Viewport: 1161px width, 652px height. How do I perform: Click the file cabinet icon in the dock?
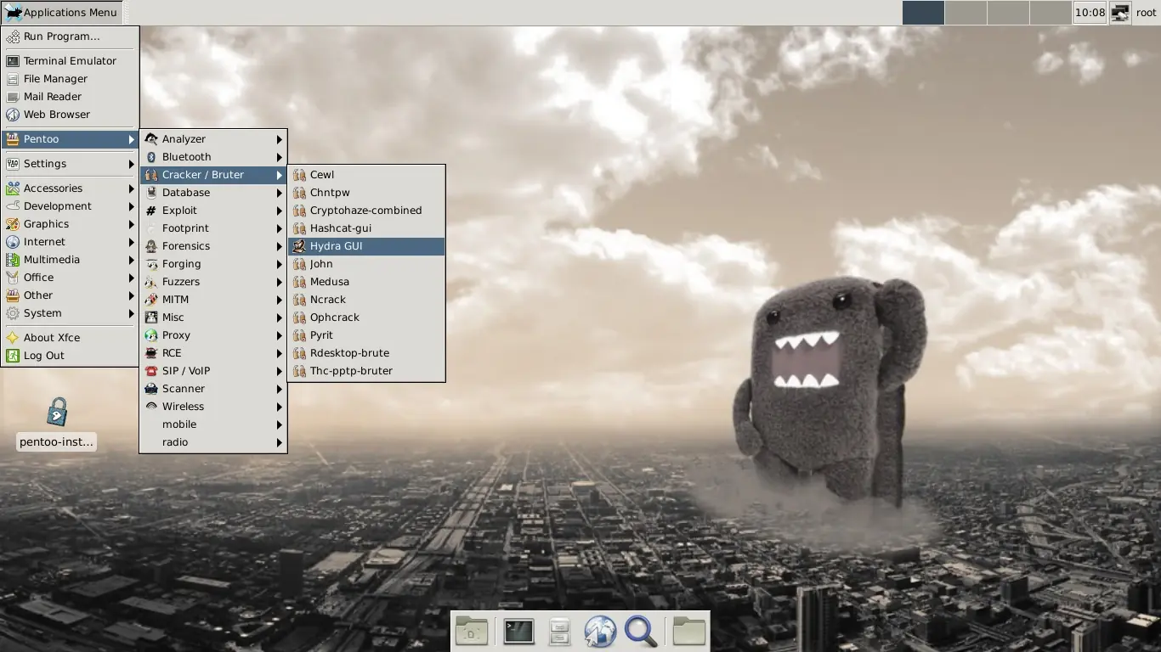point(559,631)
